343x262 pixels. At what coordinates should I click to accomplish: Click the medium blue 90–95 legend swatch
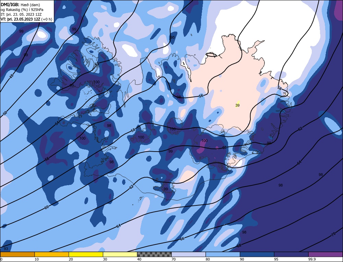(257, 254)
